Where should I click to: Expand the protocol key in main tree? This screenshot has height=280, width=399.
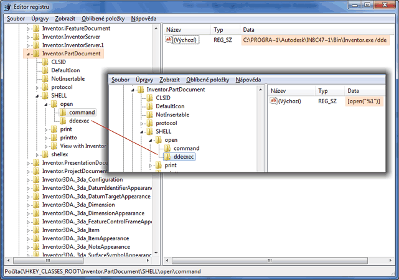tap(37, 88)
